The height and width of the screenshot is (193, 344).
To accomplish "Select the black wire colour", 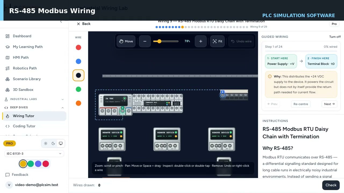I will [78, 75].
